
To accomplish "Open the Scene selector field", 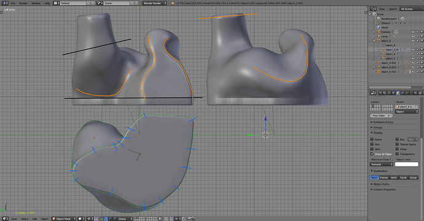I will point(116,3).
